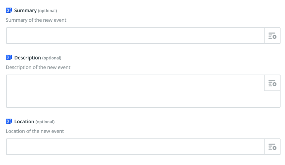Click "Summary of the new event" help text
This screenshot has height=165, width=285.
pos(36,20)
